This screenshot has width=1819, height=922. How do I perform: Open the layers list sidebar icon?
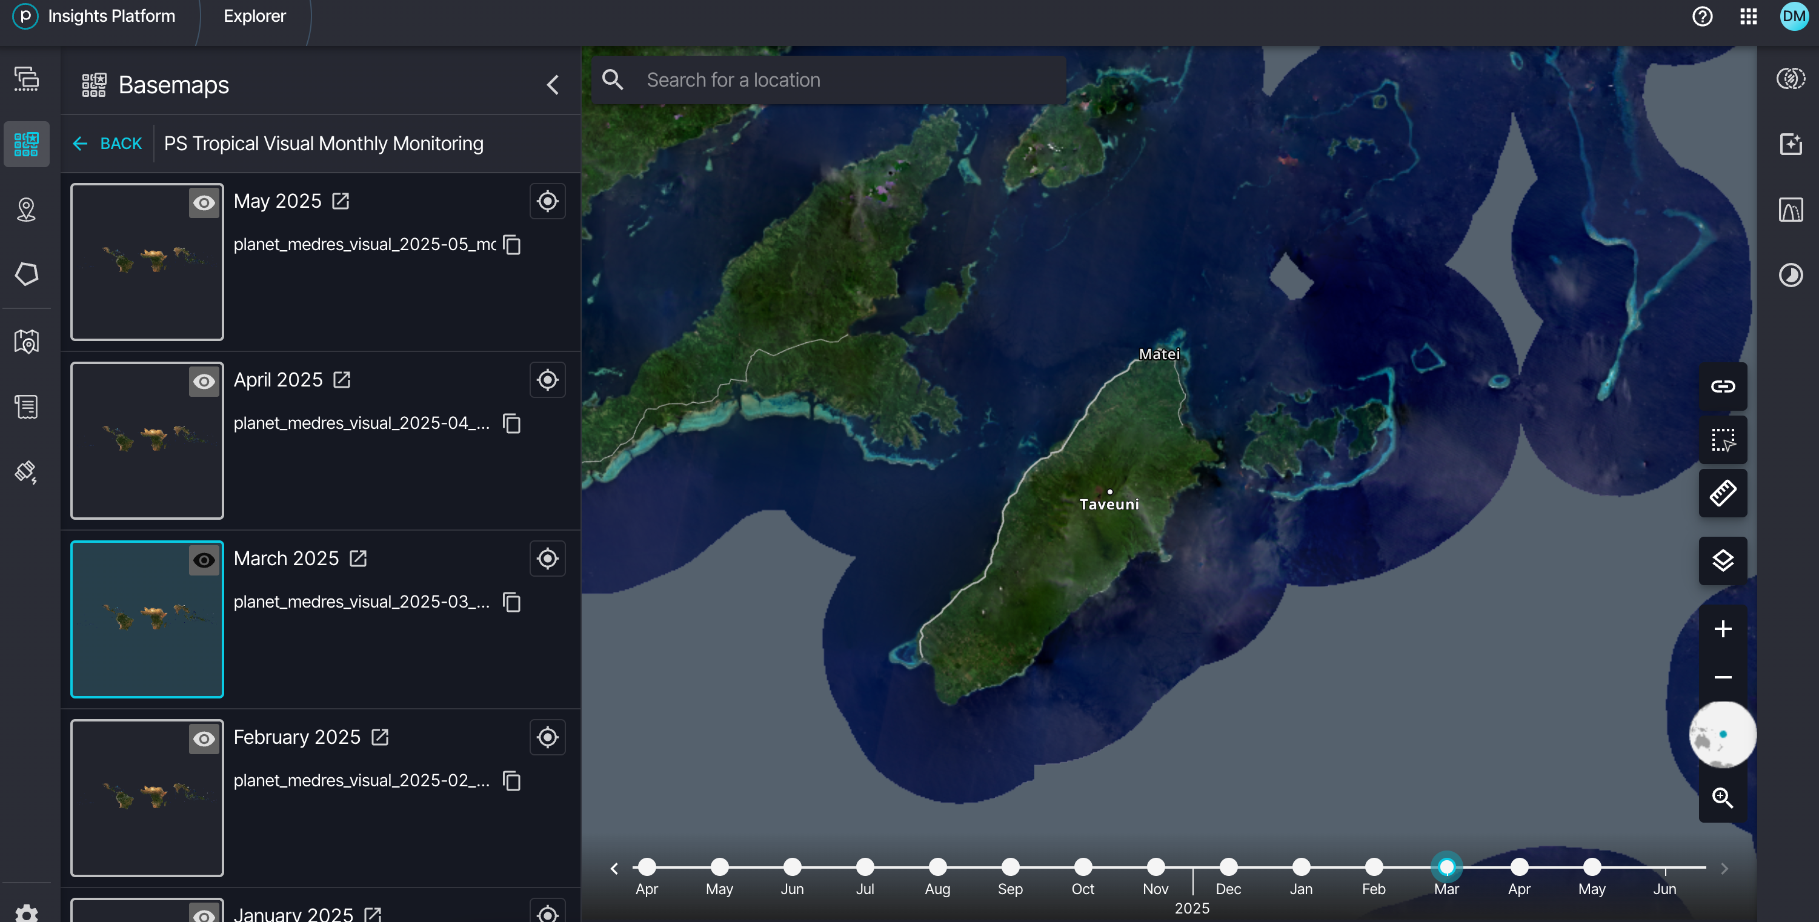pyautogui.click(x=27, y=78)
